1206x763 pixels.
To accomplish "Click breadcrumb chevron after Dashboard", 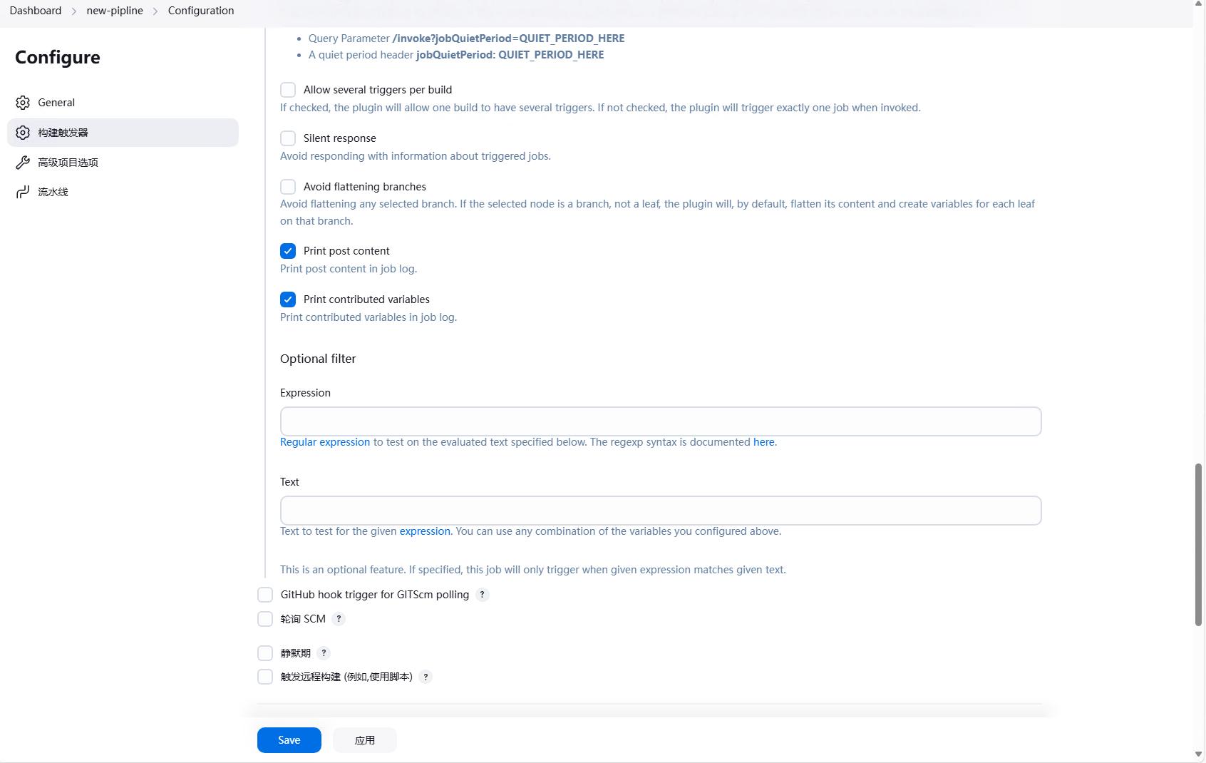I will (x=74, y=11).
